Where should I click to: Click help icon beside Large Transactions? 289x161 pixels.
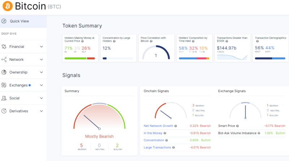coord(173,148)
